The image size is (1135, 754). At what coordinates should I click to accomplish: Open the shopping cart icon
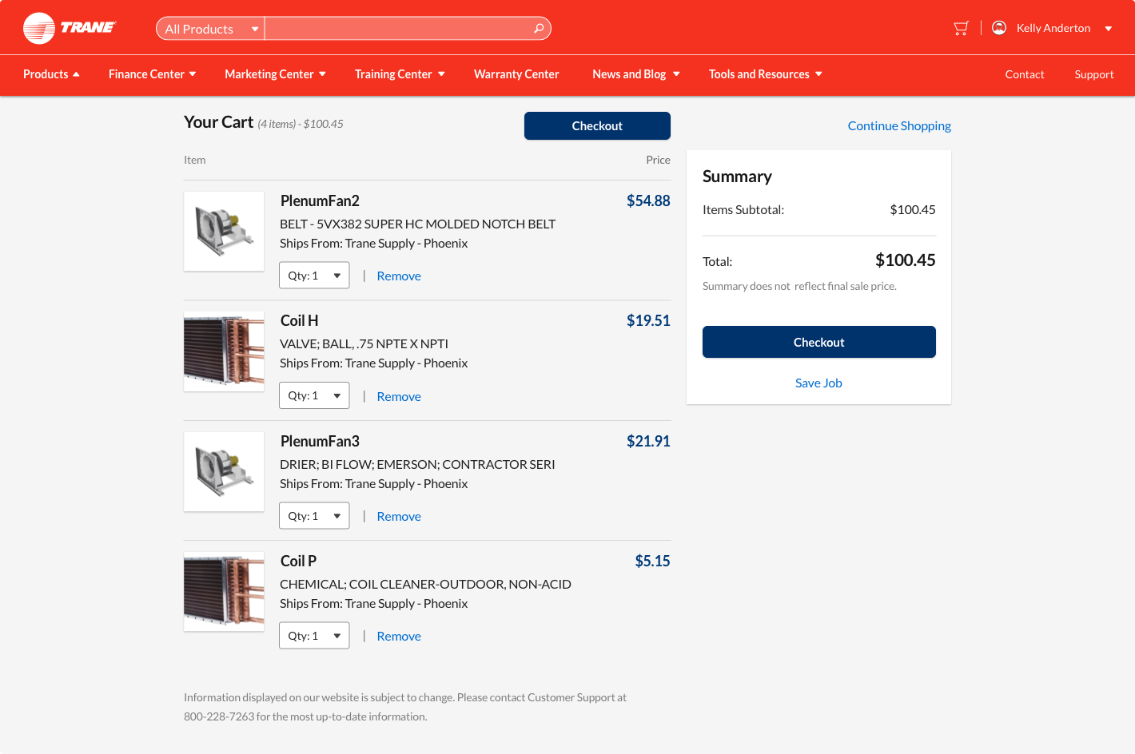(961, 28)
